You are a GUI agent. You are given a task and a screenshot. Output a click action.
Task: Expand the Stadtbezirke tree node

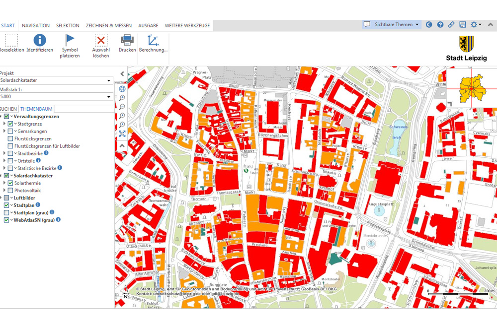[4, 154]
